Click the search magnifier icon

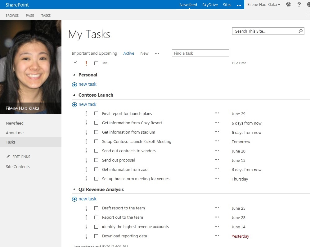(x=300, y=31)
